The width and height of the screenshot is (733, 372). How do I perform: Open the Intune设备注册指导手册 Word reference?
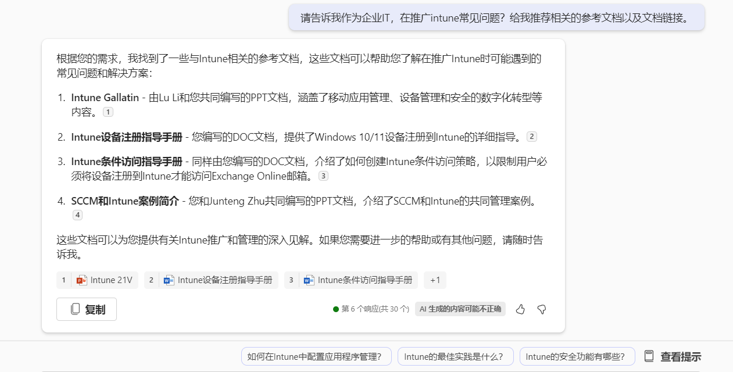219,280
